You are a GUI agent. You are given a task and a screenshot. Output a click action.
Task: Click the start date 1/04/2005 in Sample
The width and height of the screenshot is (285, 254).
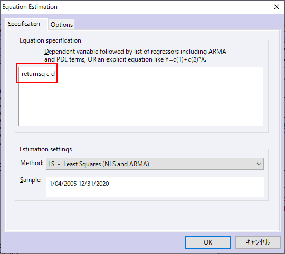[x=63, y=184]
